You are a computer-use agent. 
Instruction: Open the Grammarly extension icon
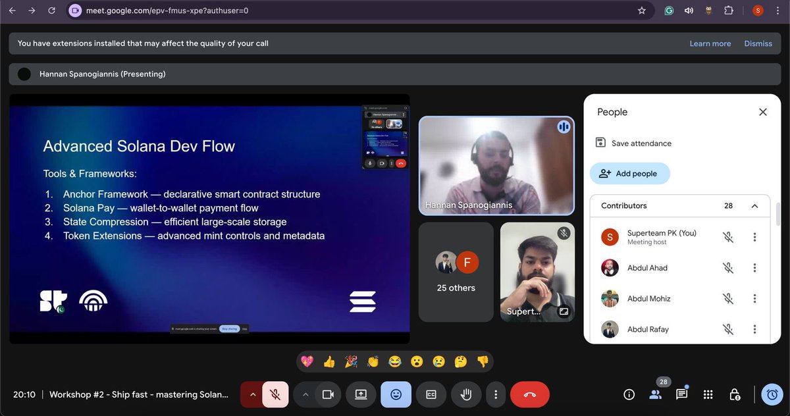click(669, 11)
